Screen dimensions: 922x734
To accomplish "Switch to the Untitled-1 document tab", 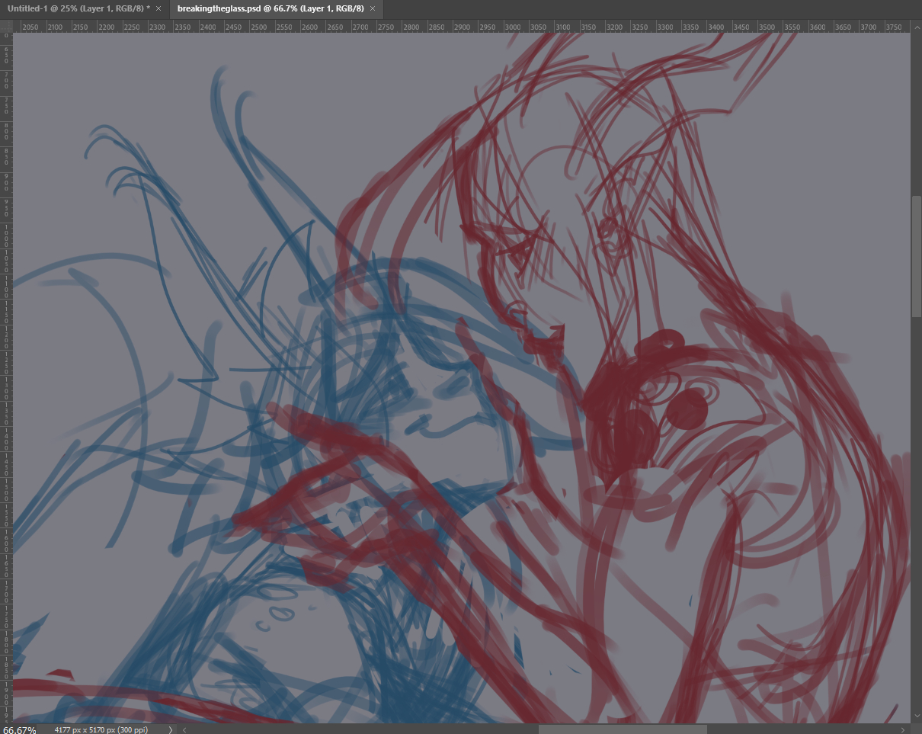I will [x=78, y=8].
